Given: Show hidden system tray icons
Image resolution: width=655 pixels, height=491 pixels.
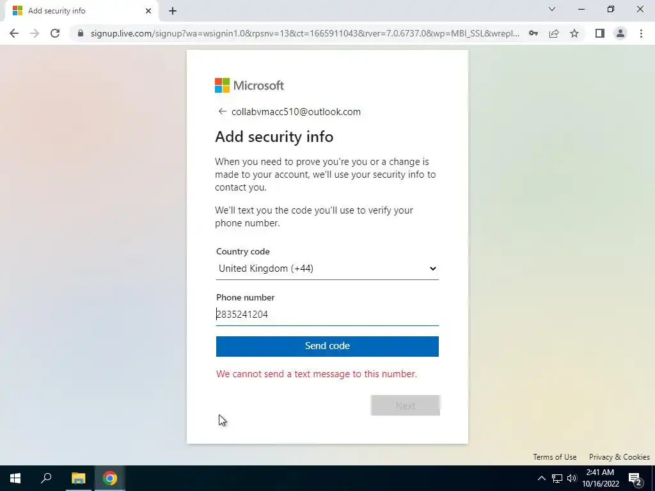Looking at the screenshot, I should (x=541, y=478).
